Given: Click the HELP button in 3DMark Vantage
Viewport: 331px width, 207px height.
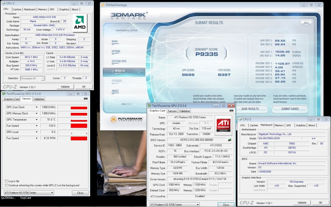Looking at the screenshot, I should pos(306,23).
